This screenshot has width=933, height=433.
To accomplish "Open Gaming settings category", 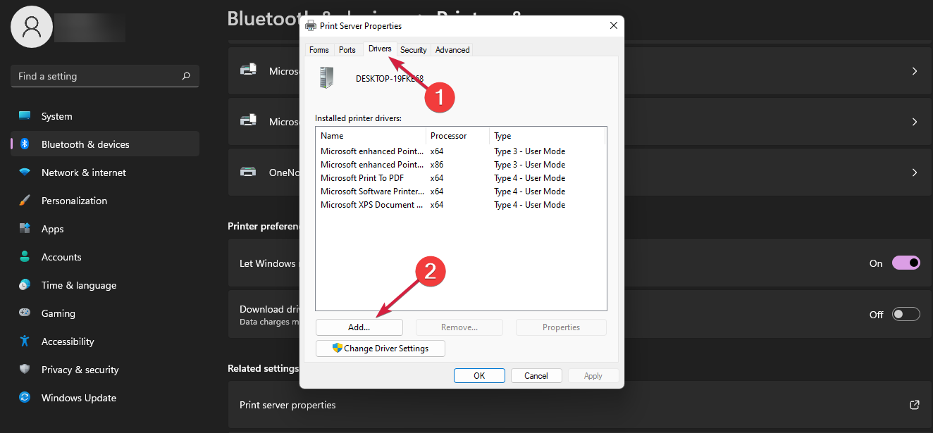I will 105,313.
